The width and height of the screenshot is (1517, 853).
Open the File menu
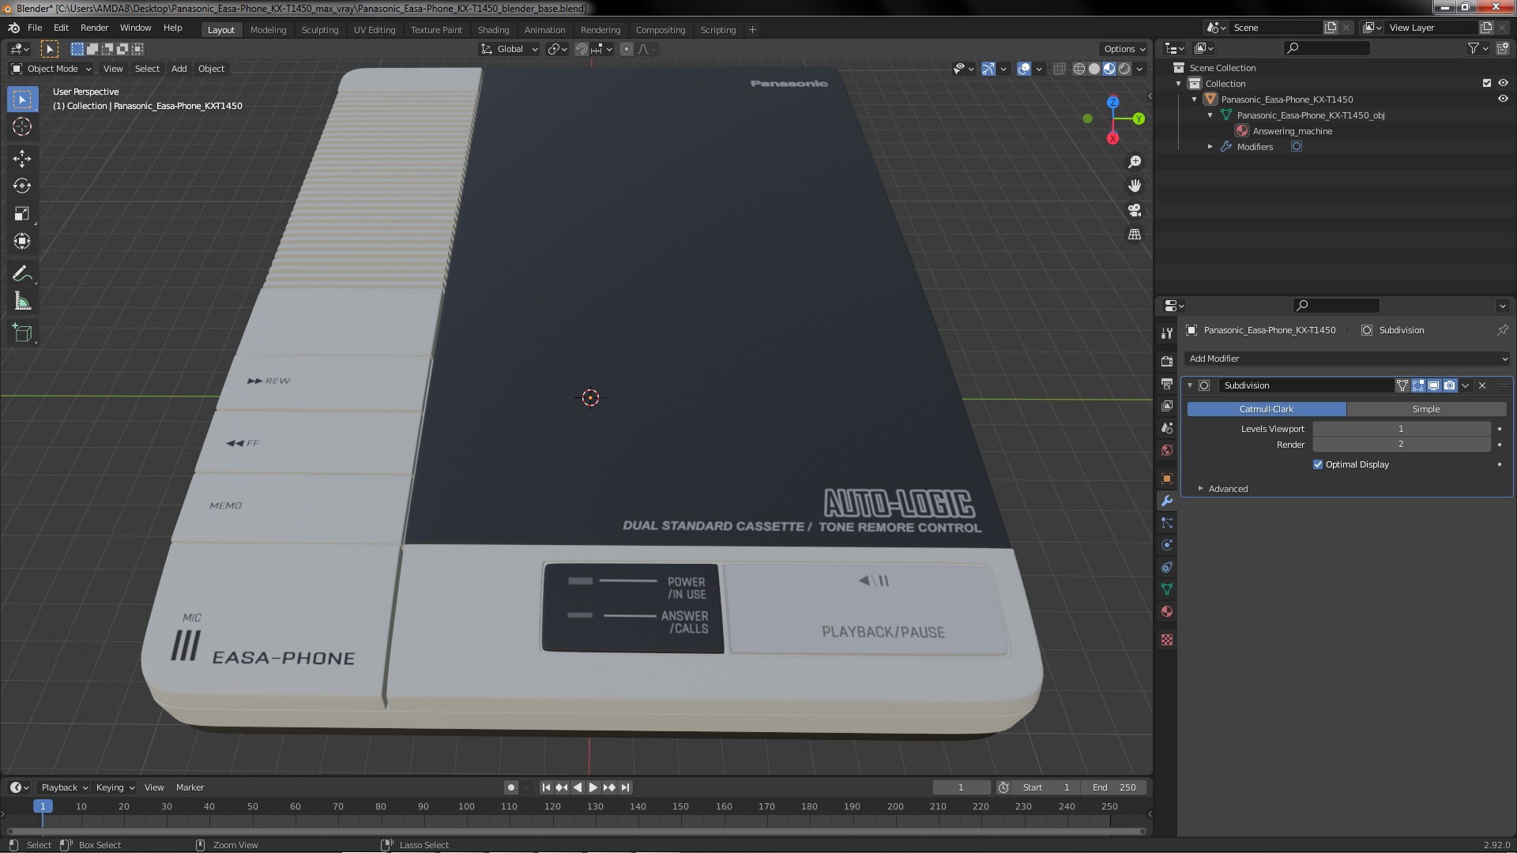[35, 28]
